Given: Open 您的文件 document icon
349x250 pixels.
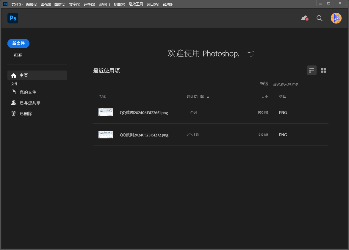Looking at the screenshot, I should click(x=14, y=92).
